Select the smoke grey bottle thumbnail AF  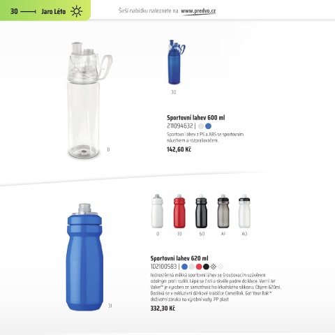coord(223,211)
